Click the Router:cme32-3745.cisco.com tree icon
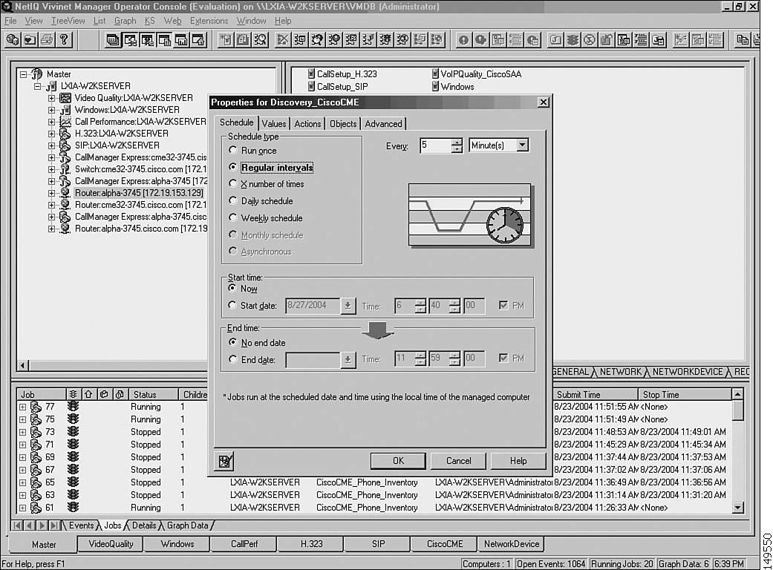The width and height of the screenshot is (773, 570). click(65, 204)
